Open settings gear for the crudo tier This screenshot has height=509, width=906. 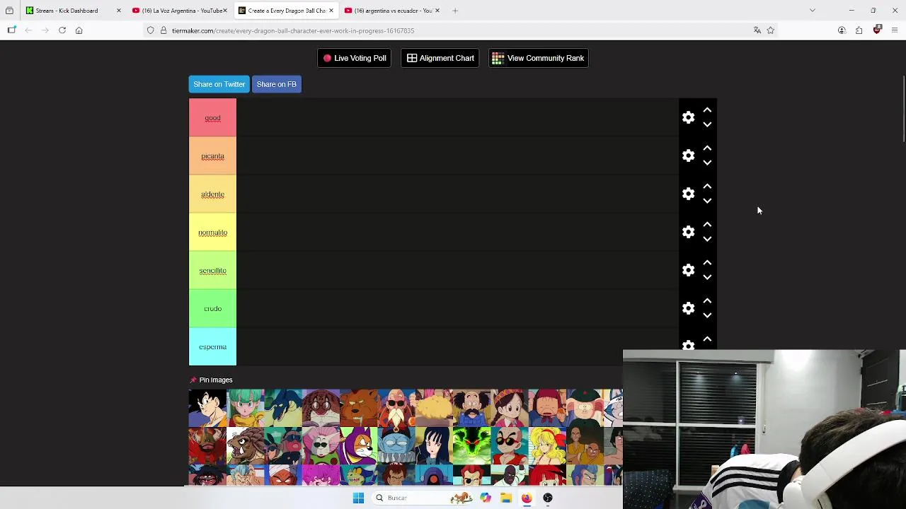(x=688, y=308)
